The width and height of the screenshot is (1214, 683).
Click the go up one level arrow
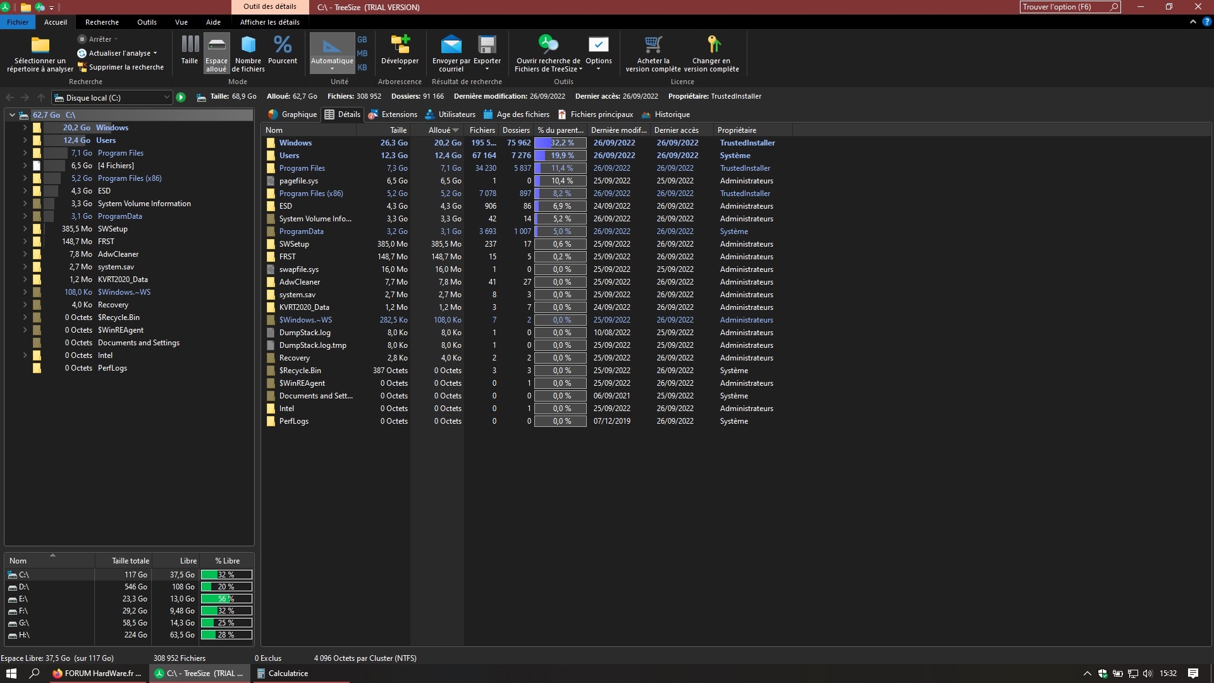[41, 97]
